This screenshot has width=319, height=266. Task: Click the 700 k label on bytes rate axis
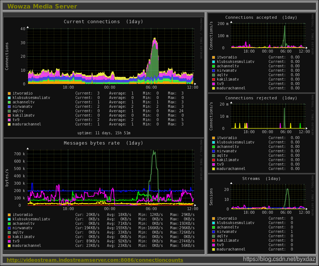[x=19, y=154]
